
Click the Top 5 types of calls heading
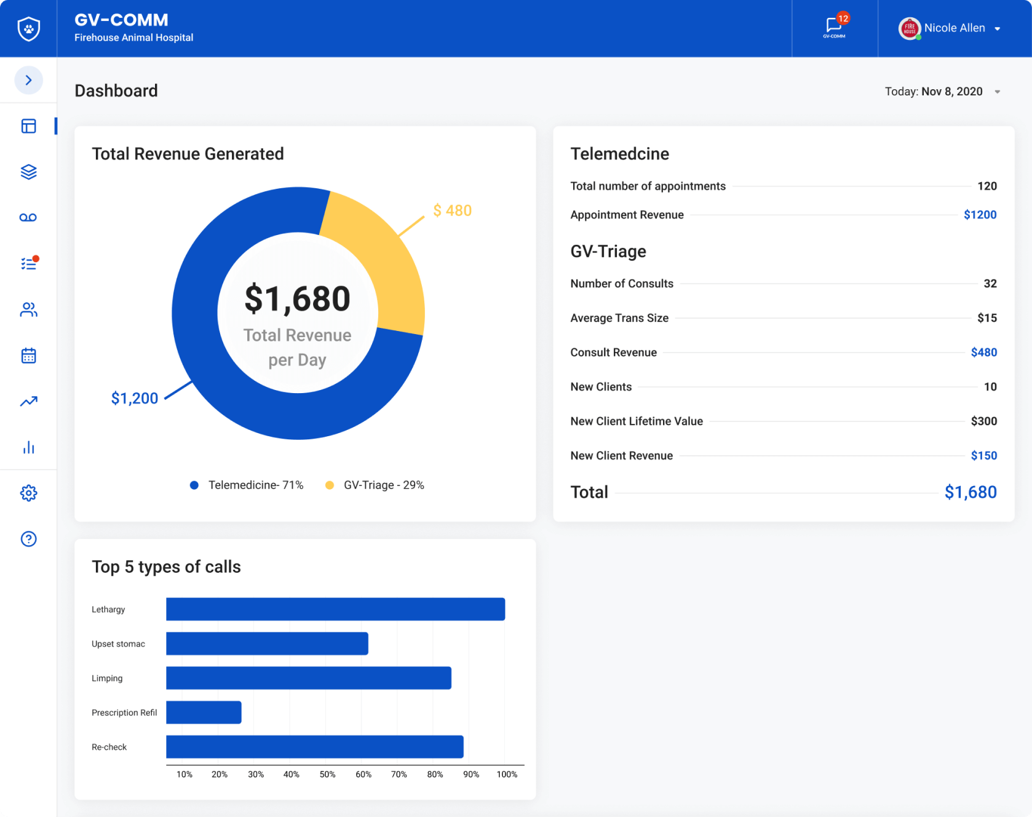pos(166,567)
